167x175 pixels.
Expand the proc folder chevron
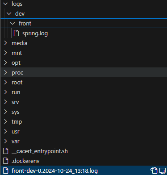click(x=5, y=73)
